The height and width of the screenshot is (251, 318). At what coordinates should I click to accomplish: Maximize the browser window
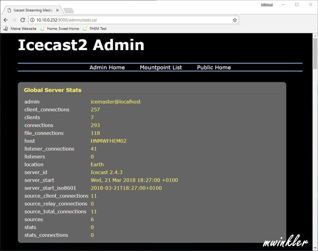click(x=297, y=5)
